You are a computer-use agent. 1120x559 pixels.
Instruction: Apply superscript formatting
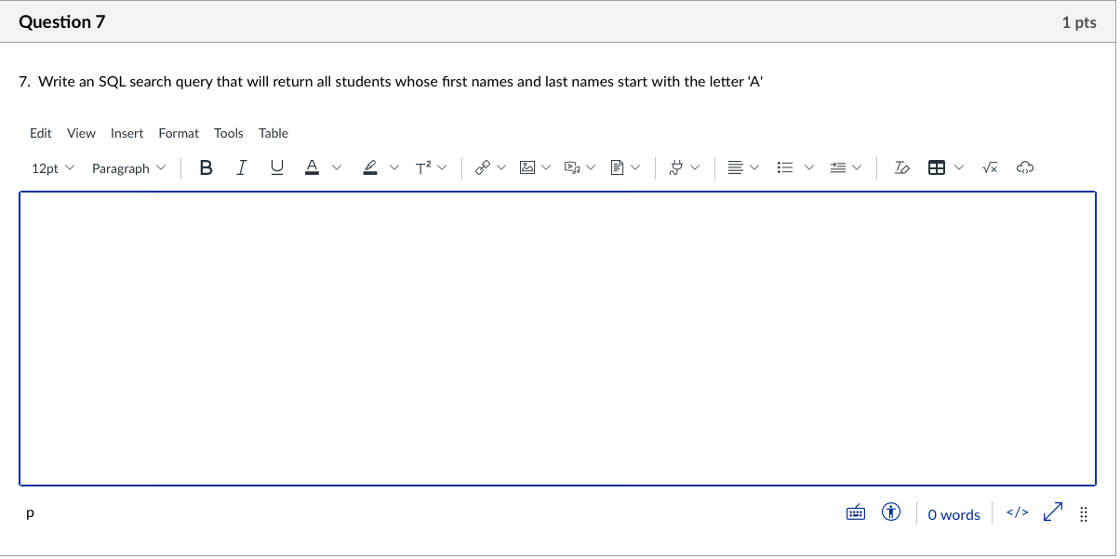[422, 168]
